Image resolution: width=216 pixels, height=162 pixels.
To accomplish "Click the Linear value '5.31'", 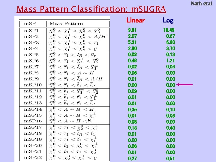I will (x=132, y=42).
